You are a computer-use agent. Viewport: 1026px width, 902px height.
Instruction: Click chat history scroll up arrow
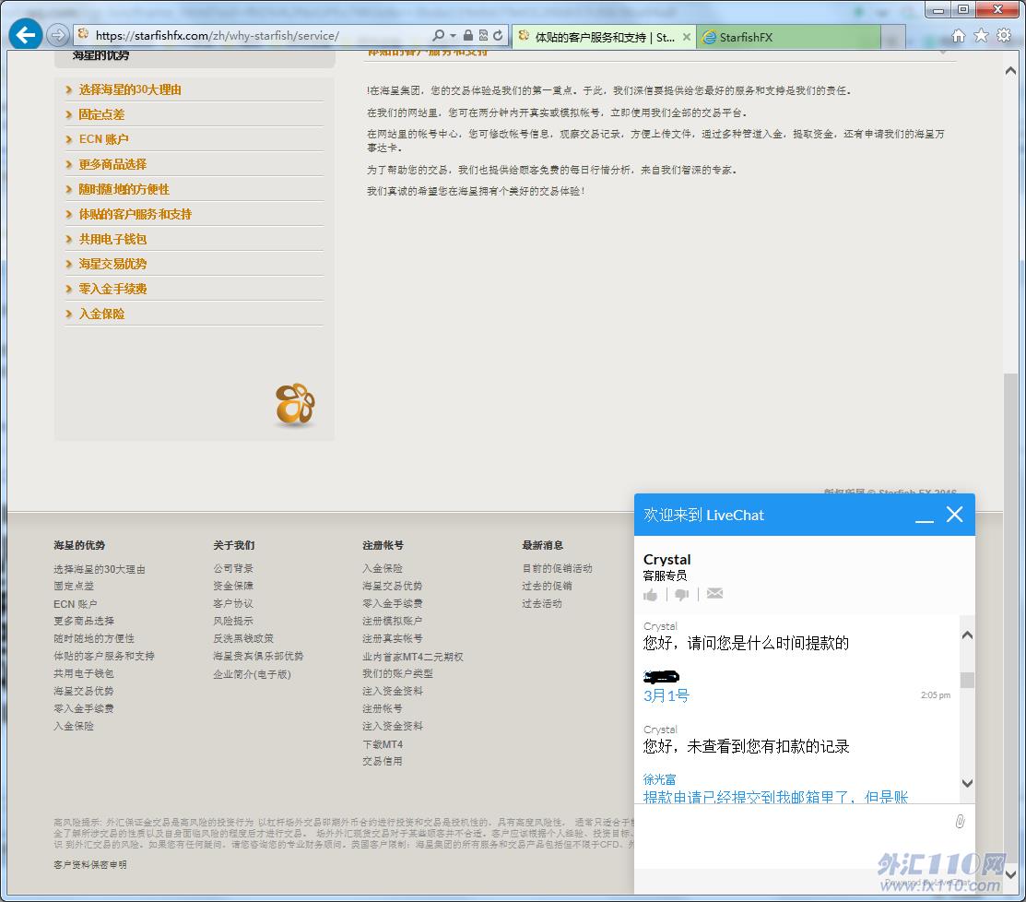[967, 635]
